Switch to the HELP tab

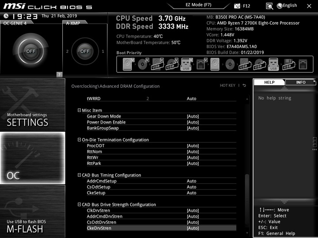click(x=269, y=82)
